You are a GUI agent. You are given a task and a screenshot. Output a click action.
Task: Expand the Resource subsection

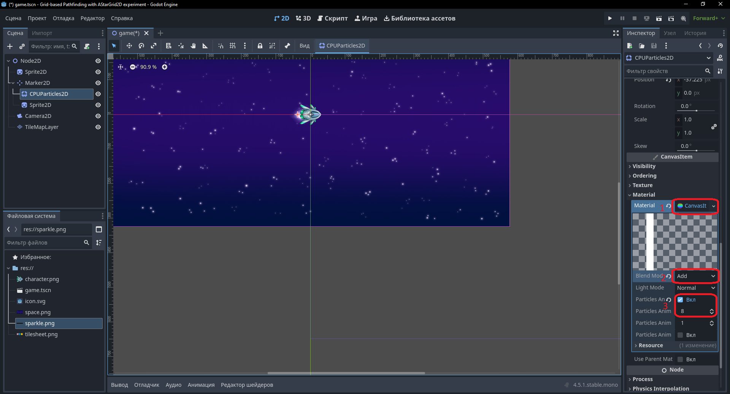point(675,345)
